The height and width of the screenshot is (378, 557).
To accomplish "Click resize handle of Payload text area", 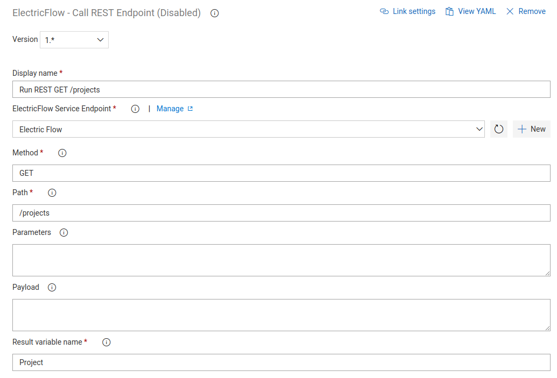I will point(547,329).
